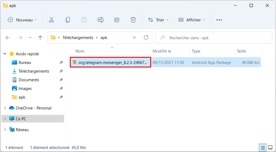Sort by the Nom column header
The image size is (276, 152).
[80, 51]
